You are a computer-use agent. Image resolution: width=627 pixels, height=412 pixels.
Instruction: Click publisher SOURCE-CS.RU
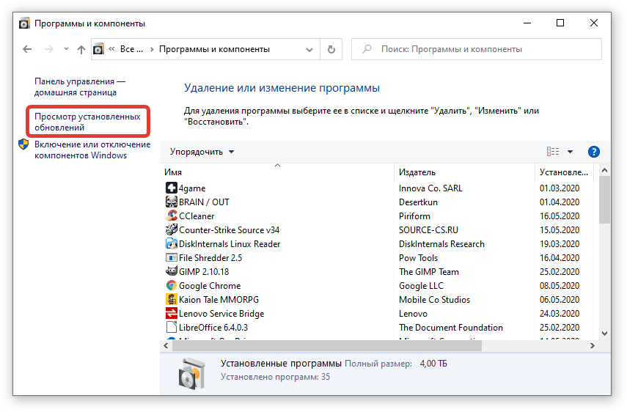[x=428, y=229]
